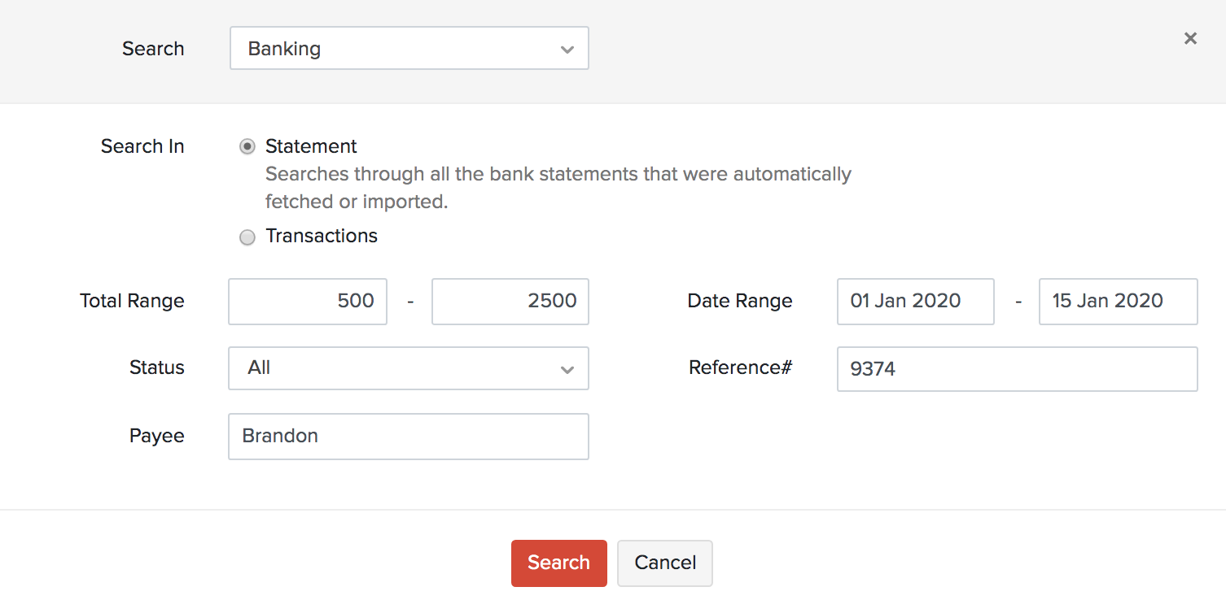This screenshot has width=1226, height=613.
Task: Cancel the search
Action: pos(664,563)
